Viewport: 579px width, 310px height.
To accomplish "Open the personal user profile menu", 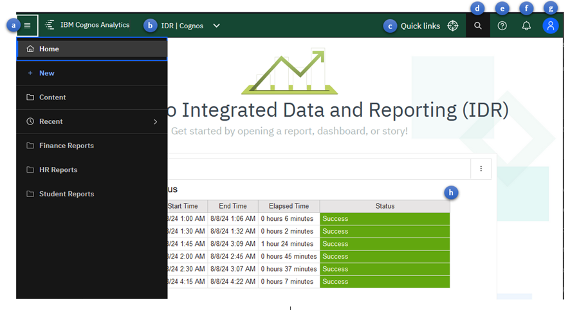I will click(x=551, y=26).
